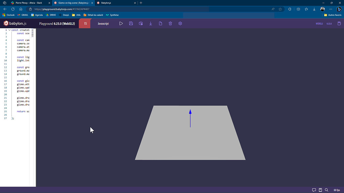Delete the playground using the trash icon
Viewport: 344px width, 193px height.
(170, 23)
